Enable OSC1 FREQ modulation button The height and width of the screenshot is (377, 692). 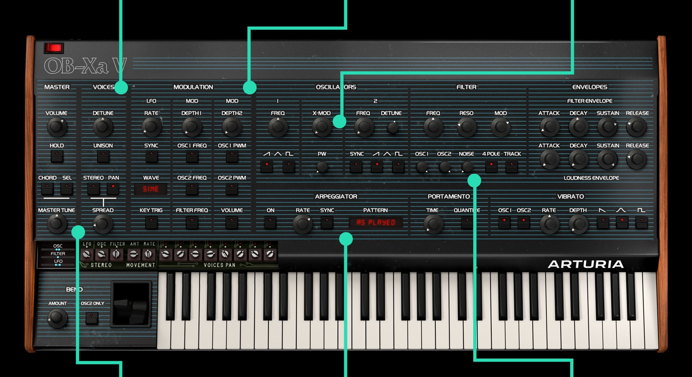coord(192,156)
